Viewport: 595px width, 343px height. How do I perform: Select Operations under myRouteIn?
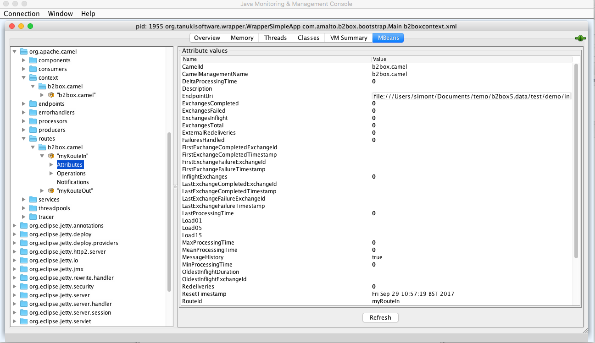pyautogui.click(x=72, y=173)
